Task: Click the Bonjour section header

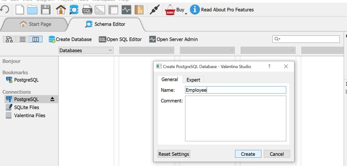Action: pyautogui.click(x=11, y=61)
